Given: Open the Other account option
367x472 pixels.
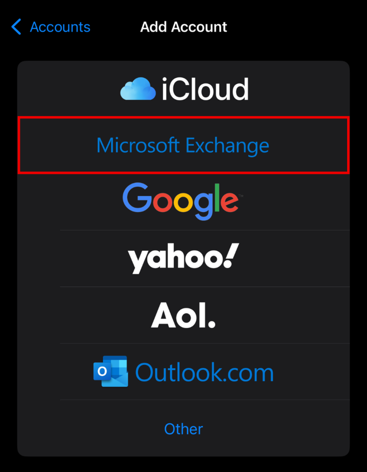Looking at the screenshot, I should pyautogui.click(x=183, y=429).
